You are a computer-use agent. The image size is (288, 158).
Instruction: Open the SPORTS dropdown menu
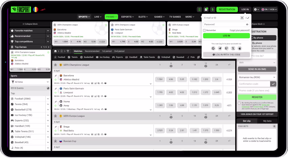(84, 17)
